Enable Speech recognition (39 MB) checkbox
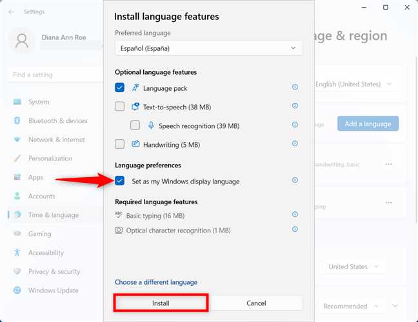 click(135, 125)
